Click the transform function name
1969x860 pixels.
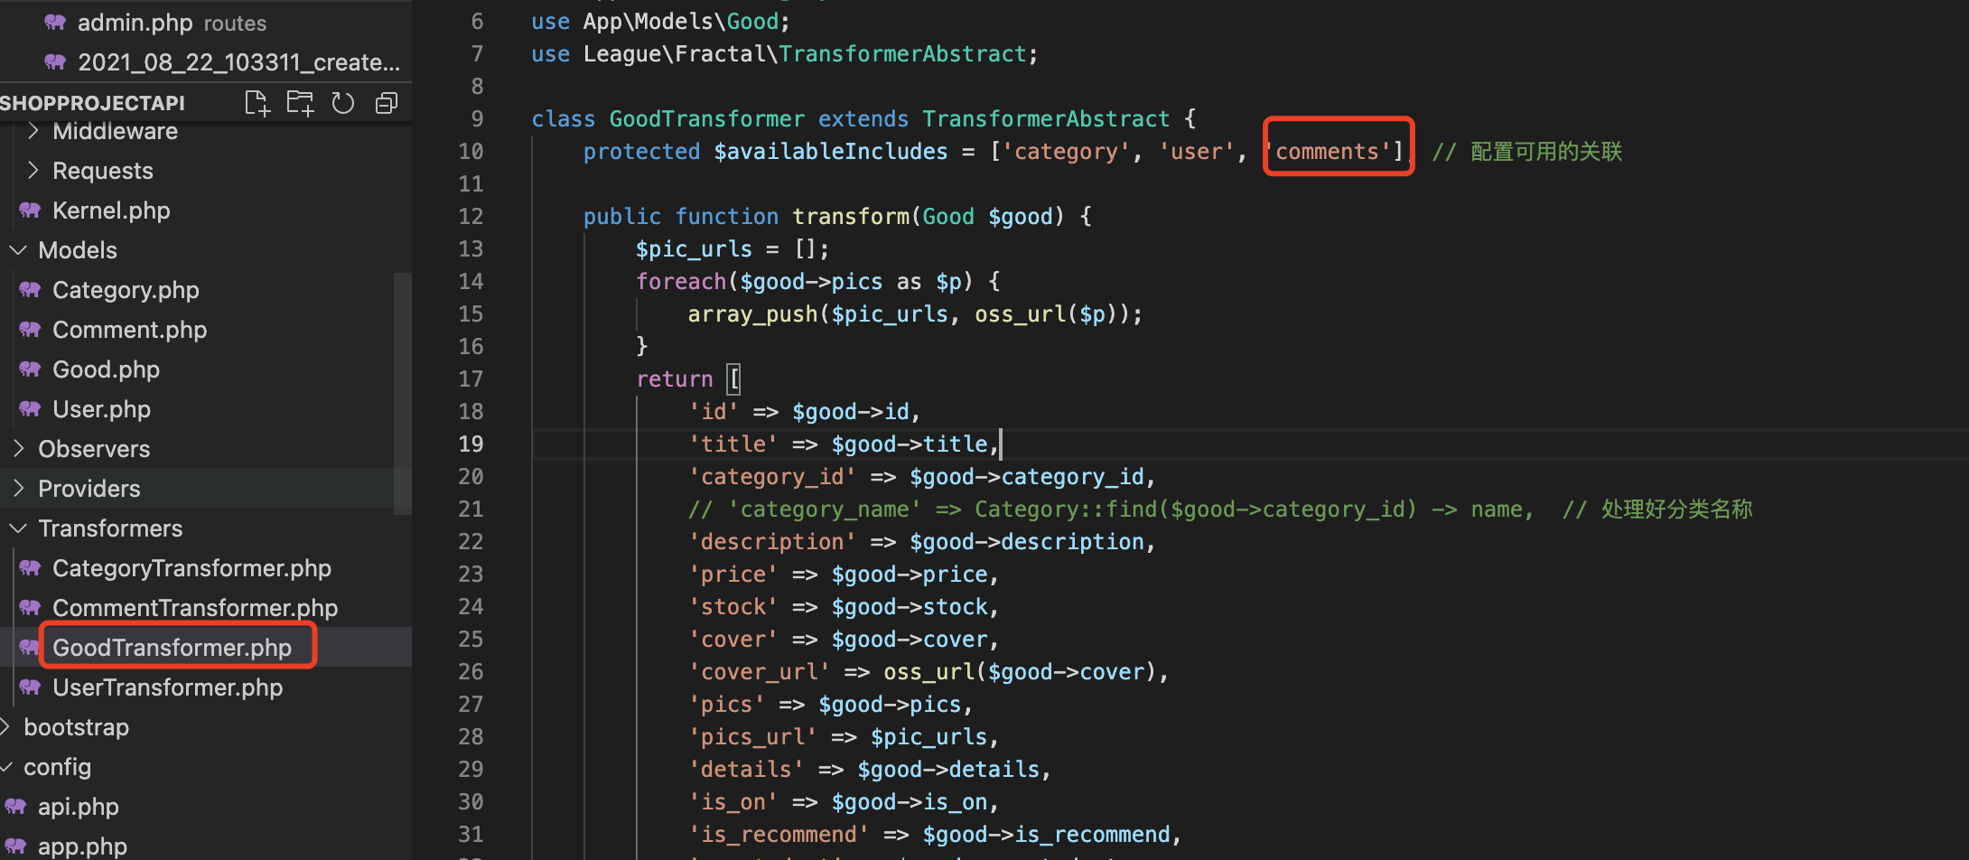click(x=851, y=216)
